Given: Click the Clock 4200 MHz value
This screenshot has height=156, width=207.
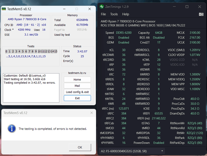Looking at the screenshot, I should (x=24, y=30).
